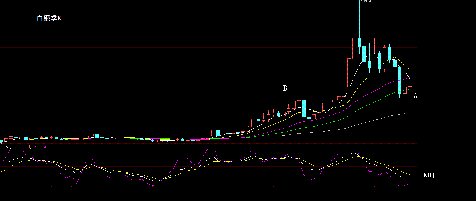Click the chart title "白银季K"
The height and width of the screenshot is (201, 476).
click(49, 18)
